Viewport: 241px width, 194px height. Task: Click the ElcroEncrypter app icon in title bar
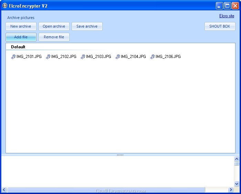[5, 6]
